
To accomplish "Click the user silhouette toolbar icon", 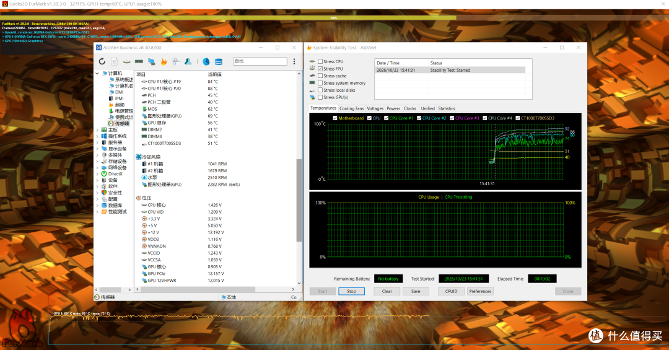I will coord(188,61).
